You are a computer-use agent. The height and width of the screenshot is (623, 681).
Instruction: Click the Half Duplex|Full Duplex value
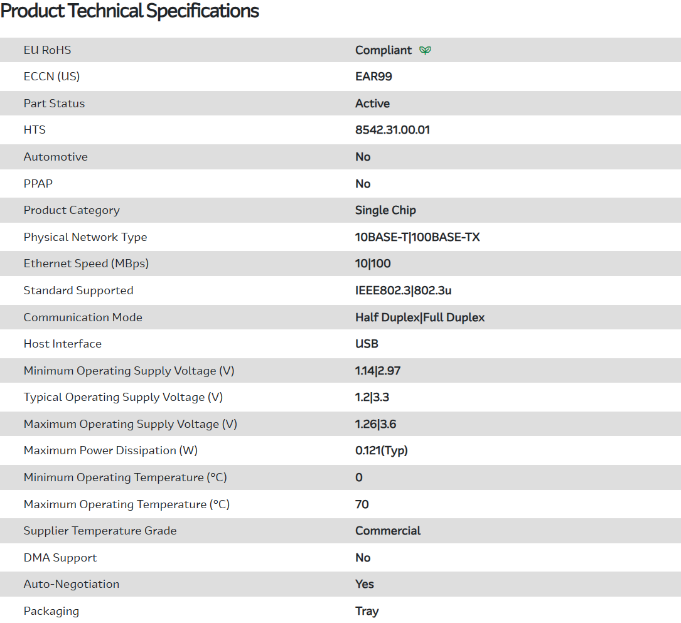[x=420, y=317]
